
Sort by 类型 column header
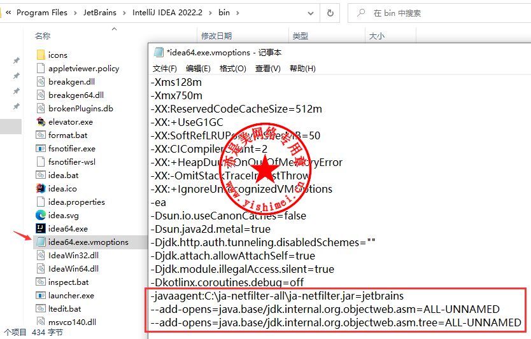point(301,36)
